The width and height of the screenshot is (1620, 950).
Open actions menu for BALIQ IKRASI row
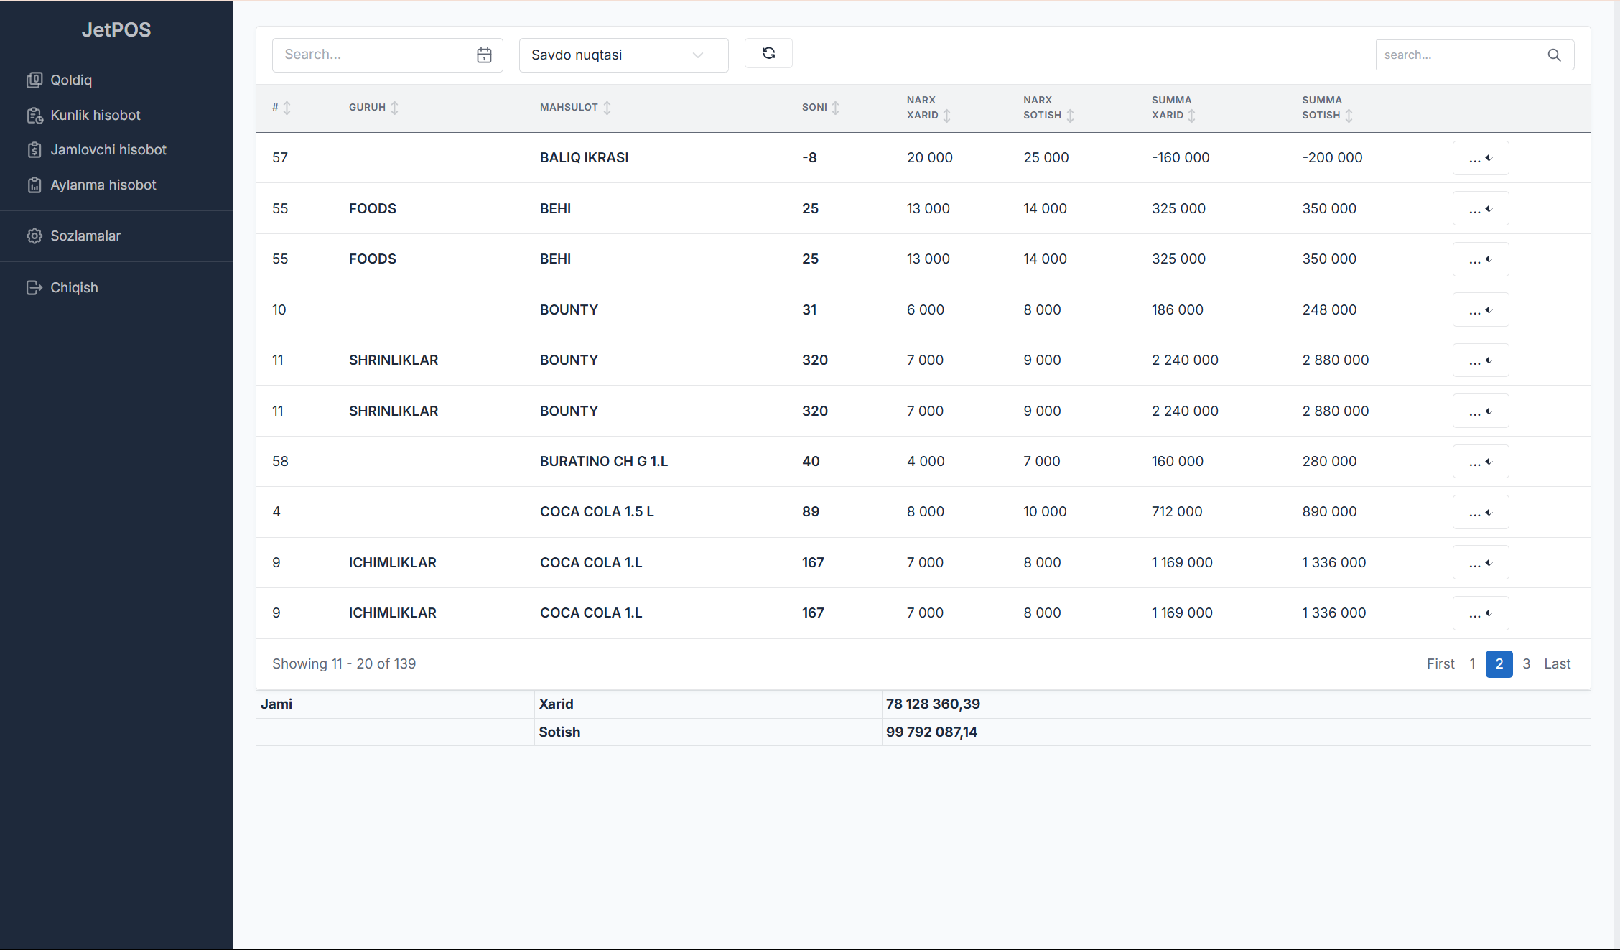(1481, 158)
